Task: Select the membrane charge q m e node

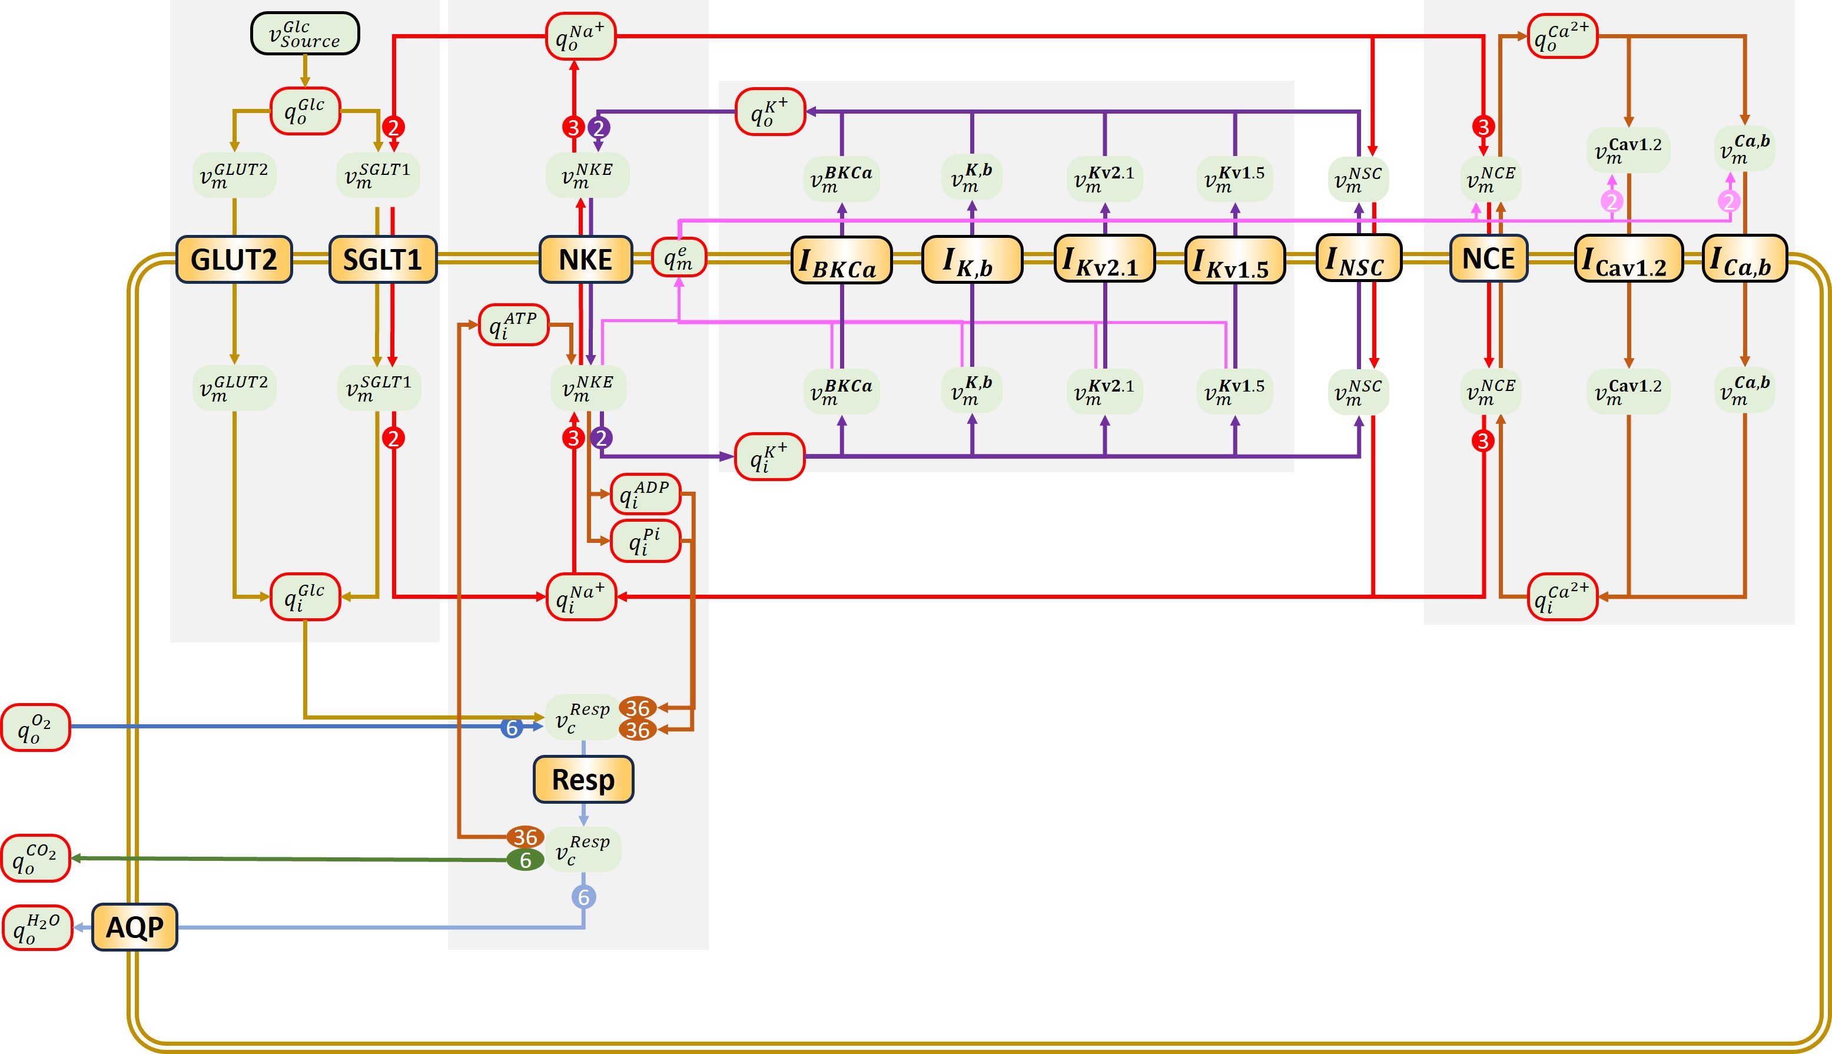Action: point(679,258)
